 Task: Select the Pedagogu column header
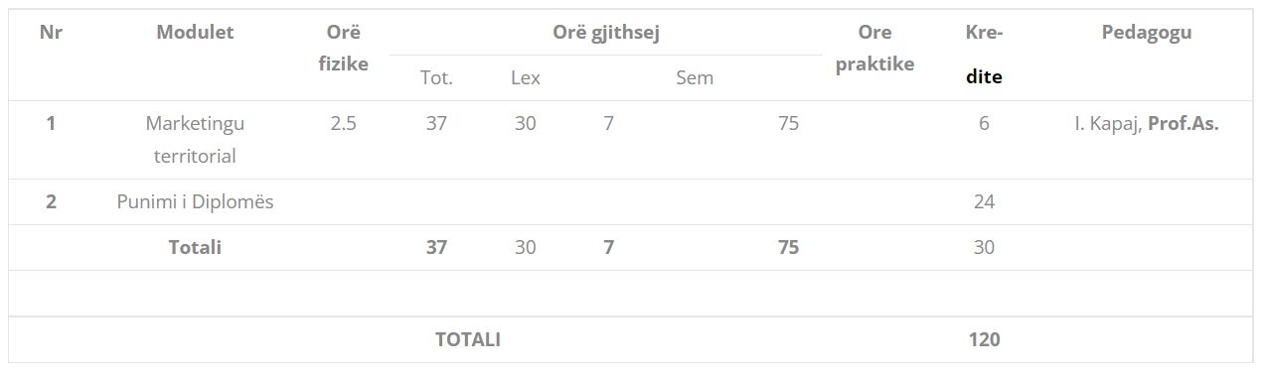(1146, 32)
